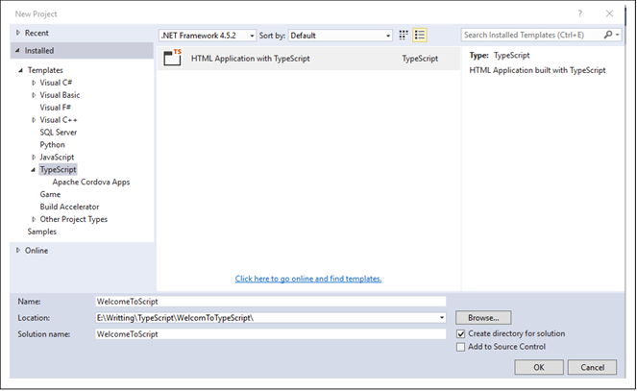Select Game template category
This screenshot has height=391, width=637.
point(50,194)
